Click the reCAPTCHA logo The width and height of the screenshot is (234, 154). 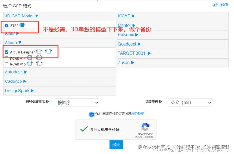coord(145,127)
